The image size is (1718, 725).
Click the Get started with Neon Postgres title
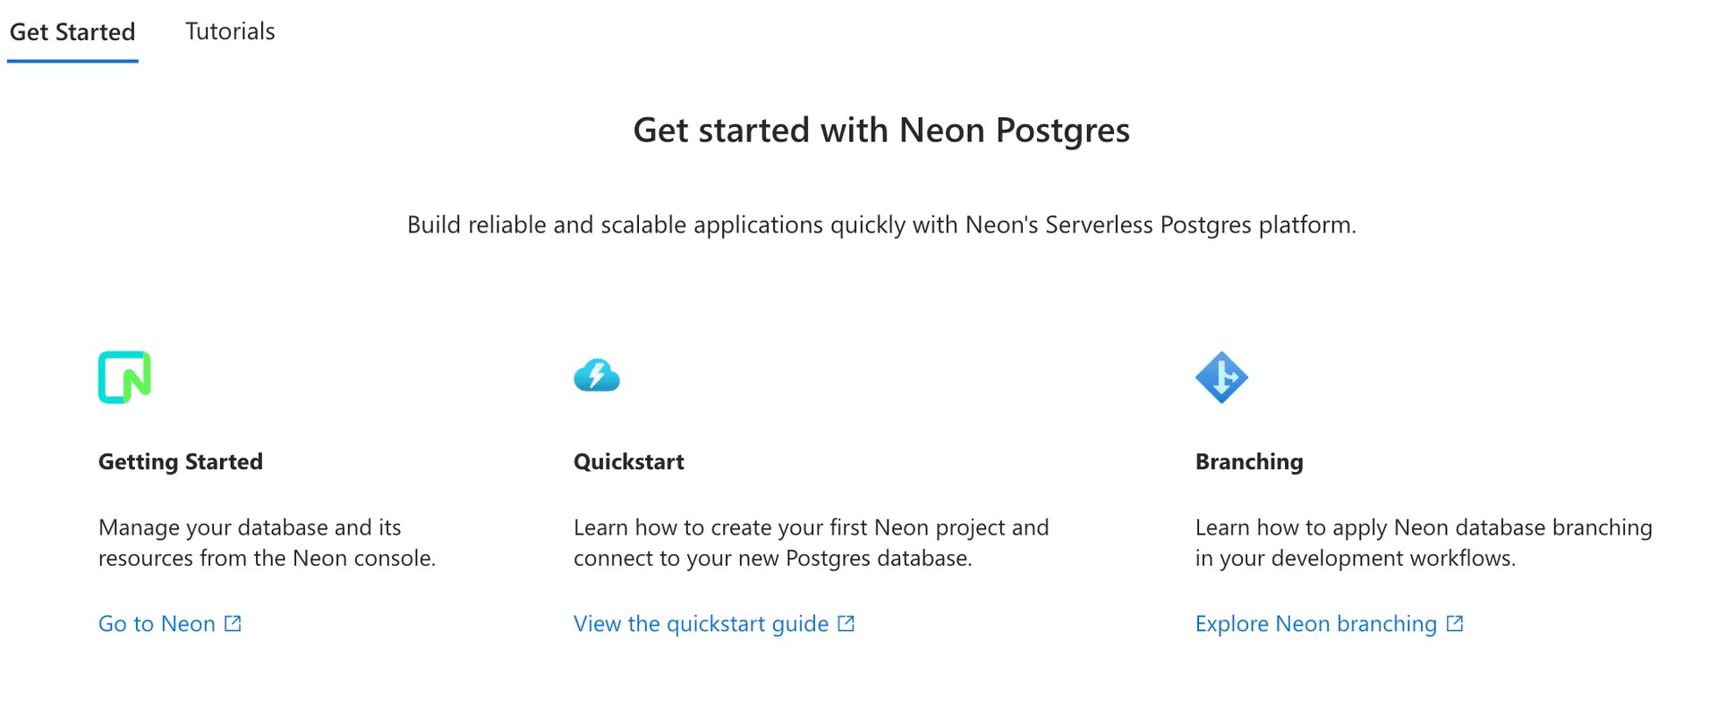[880, 130]
